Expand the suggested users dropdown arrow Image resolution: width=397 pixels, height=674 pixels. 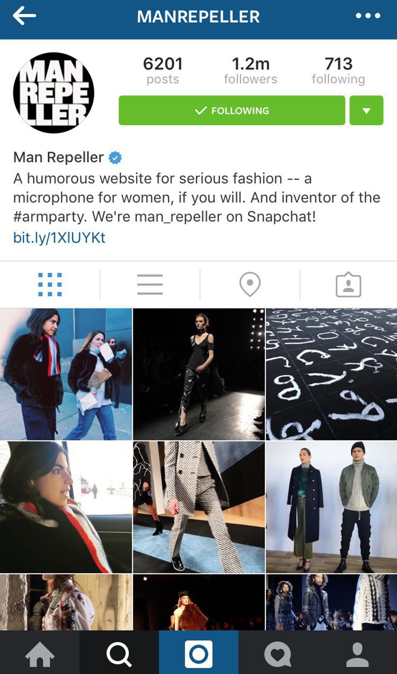pos(366,110)
